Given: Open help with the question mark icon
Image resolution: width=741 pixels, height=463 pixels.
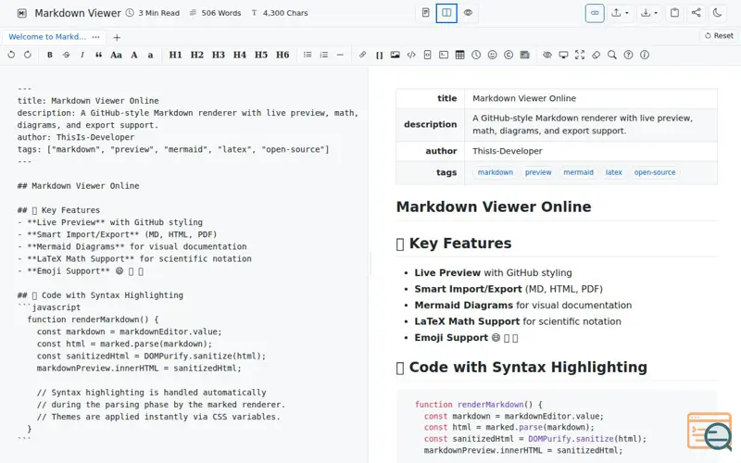Looking at the screenshot, I should pos(628,55).
